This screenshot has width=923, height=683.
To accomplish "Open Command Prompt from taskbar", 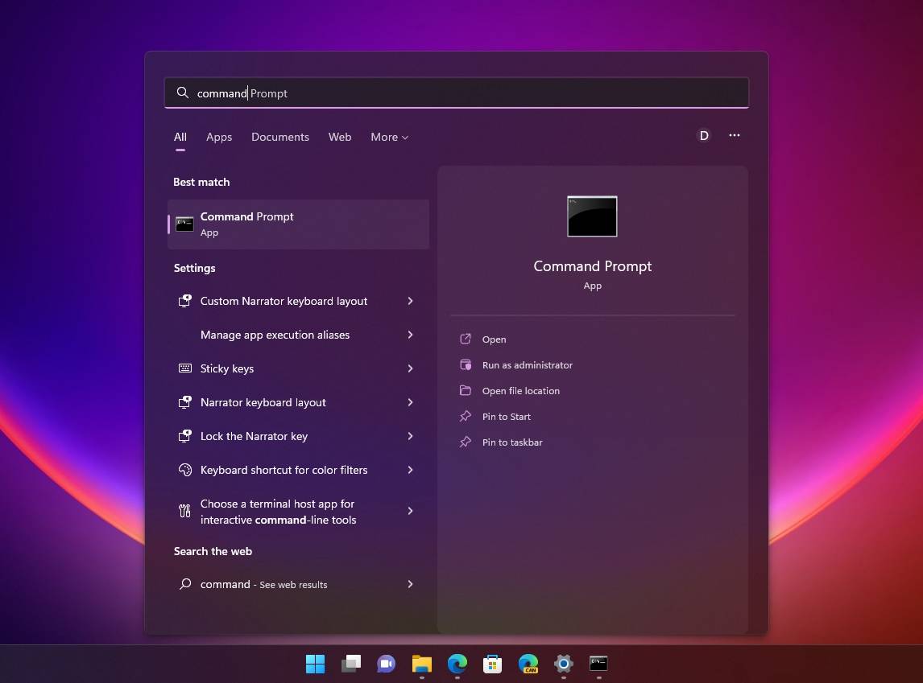I will click(598, 664).
